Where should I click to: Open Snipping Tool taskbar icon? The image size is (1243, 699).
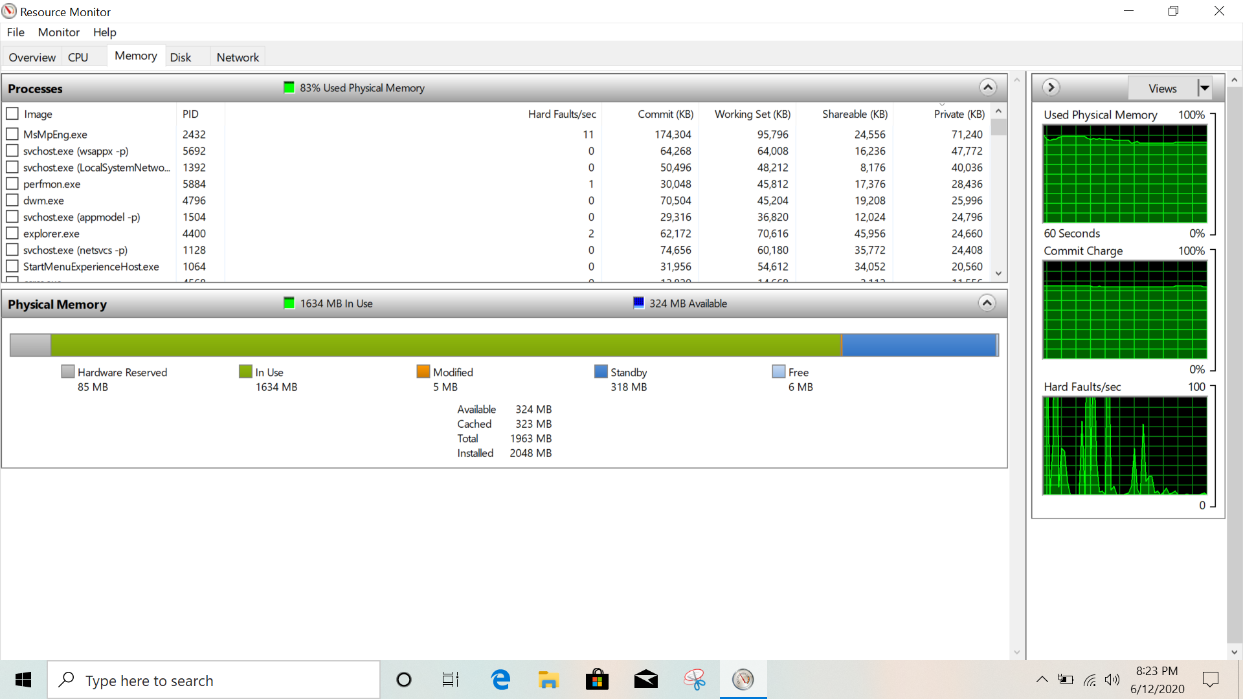pyautogui.click(x=694, y=680)
